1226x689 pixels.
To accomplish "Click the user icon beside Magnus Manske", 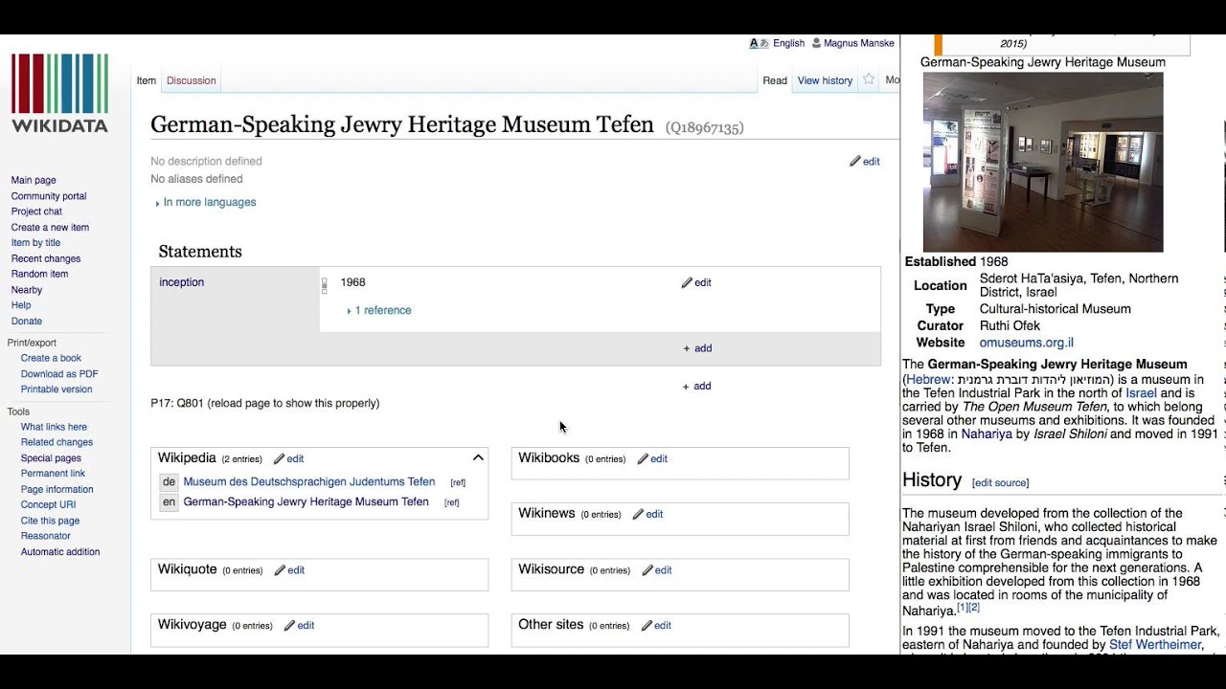I will click(x=816, y=43).
